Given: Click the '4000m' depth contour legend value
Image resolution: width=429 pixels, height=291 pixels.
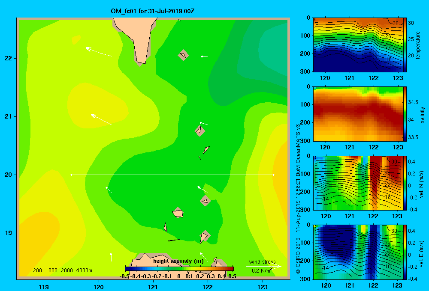Looking at the screenshot, I should tap(84, 270).
